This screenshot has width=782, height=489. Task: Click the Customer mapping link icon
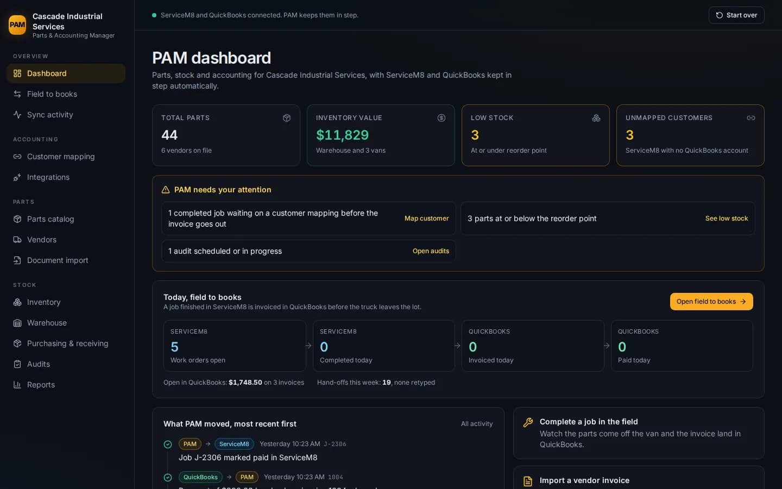(x=17, y=156)
